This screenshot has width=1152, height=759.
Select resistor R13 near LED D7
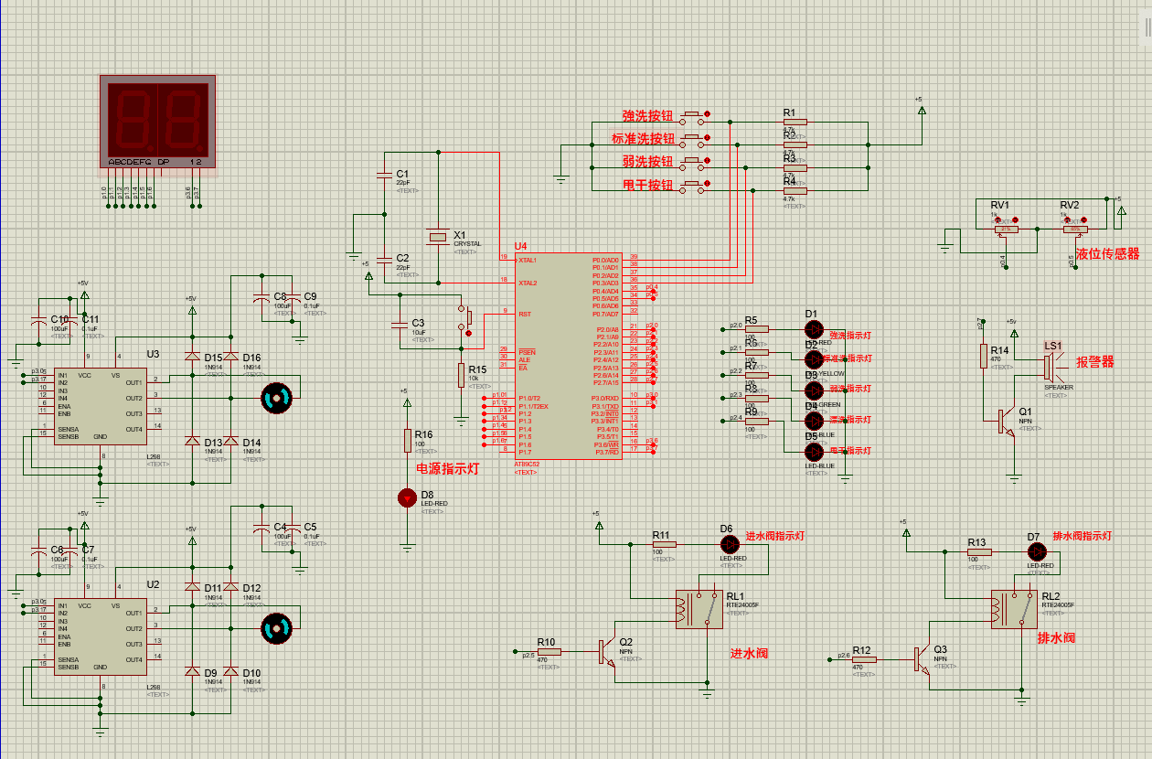point(980,551)
